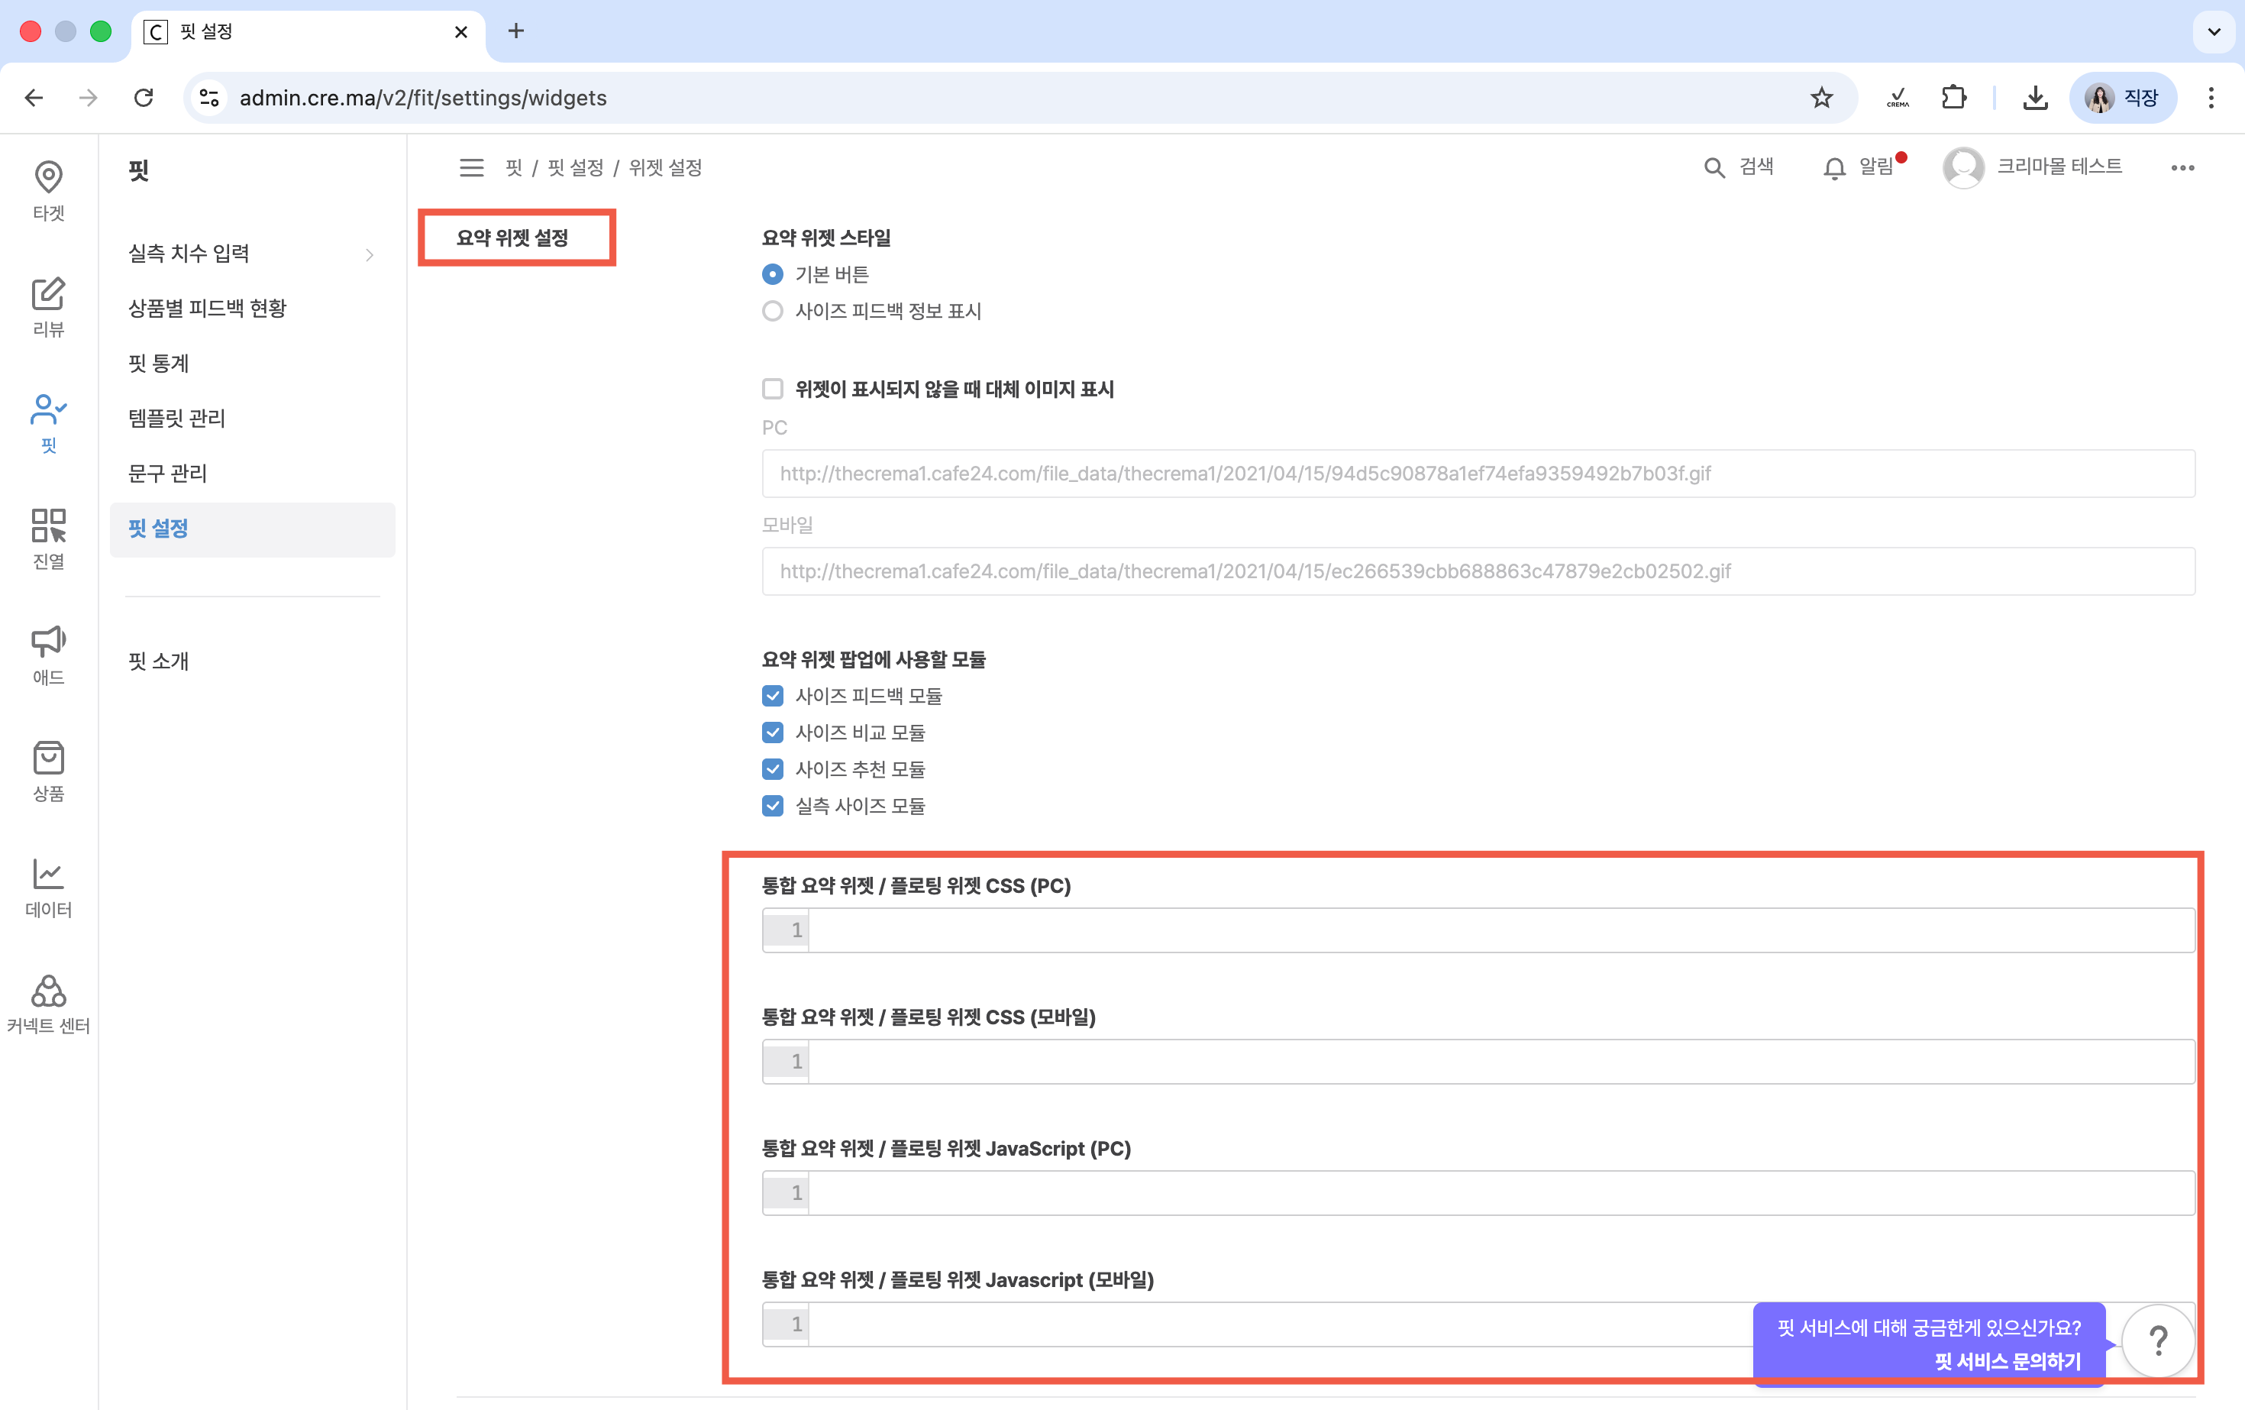The image size is (2245, 1410).
Task: Open the tab search dropdown arrow
Action: 2214,32
